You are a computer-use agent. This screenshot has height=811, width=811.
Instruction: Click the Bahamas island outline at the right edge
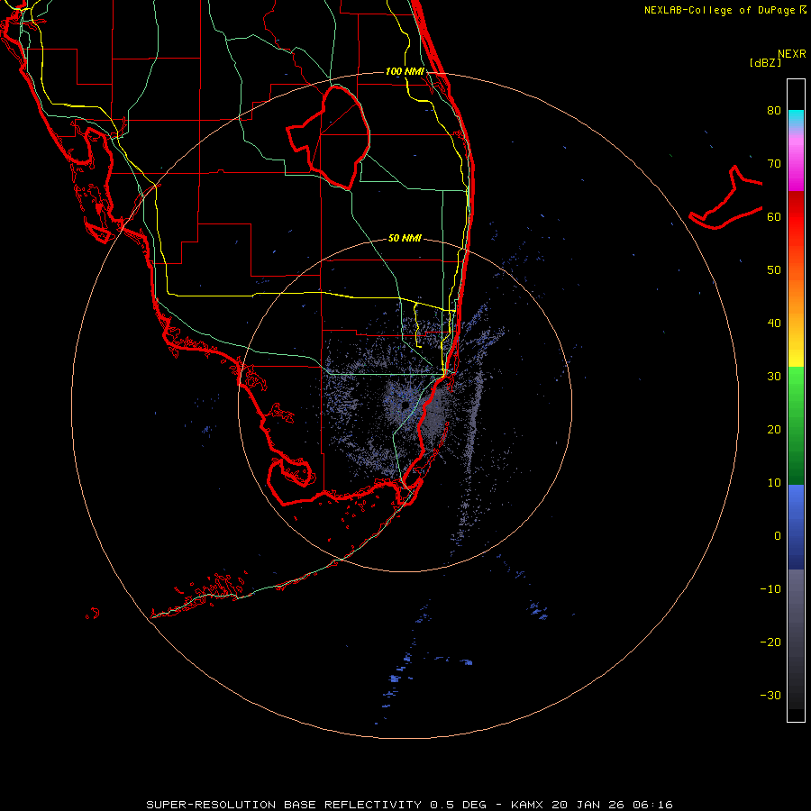[726, 197]
